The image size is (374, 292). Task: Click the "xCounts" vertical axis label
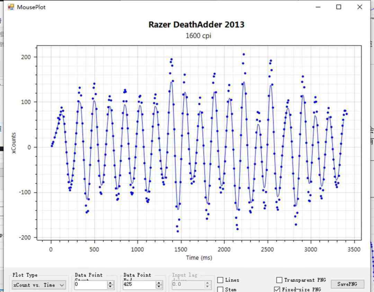14,143
